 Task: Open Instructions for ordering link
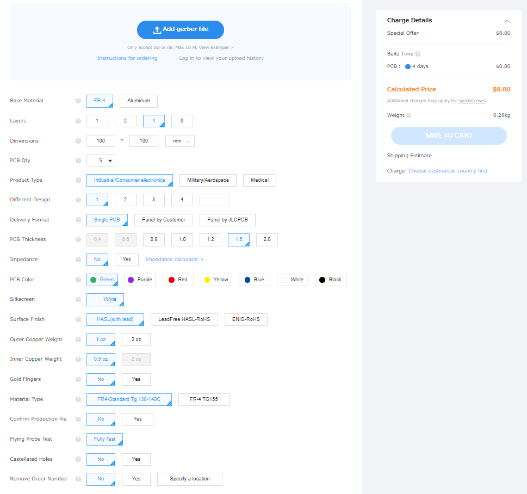[x=127, y=58]
